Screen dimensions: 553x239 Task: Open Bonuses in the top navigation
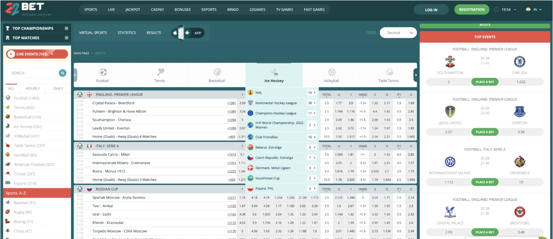click(183, 9)
